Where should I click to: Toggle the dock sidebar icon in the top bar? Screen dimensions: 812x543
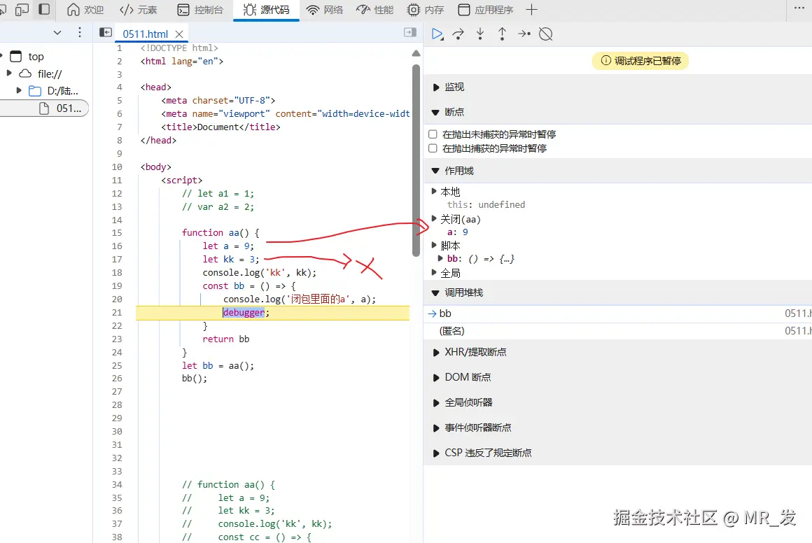click(45, 9)
